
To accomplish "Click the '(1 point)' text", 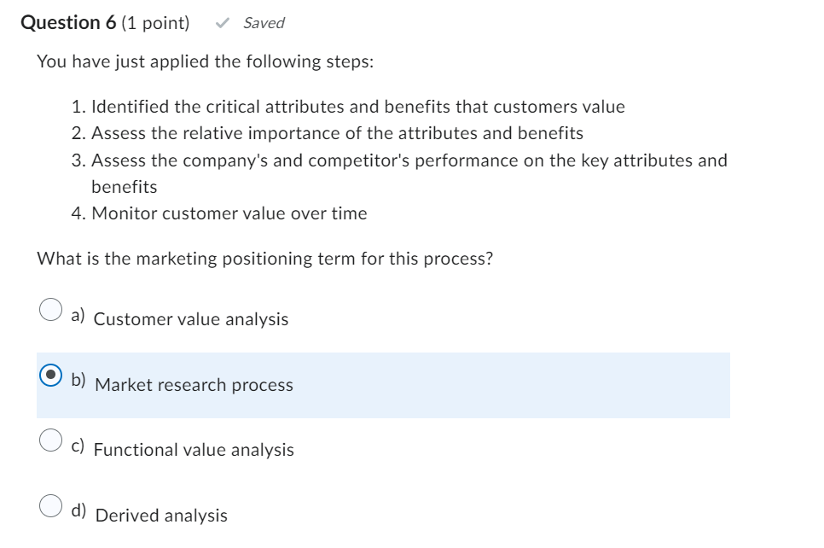I will [155, 23].
